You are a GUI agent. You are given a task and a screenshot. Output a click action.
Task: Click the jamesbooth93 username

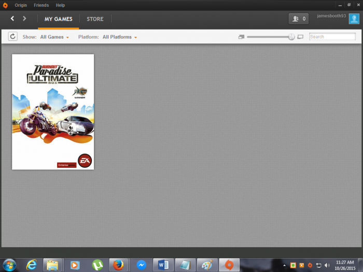[331, 16]
